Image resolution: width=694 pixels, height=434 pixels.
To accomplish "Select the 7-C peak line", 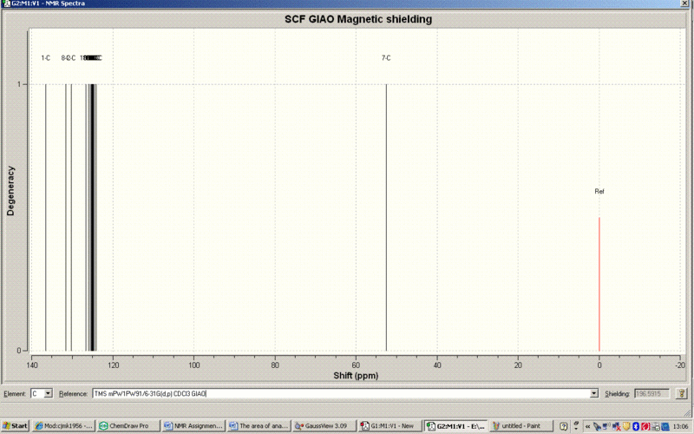I will pos(386,217).
